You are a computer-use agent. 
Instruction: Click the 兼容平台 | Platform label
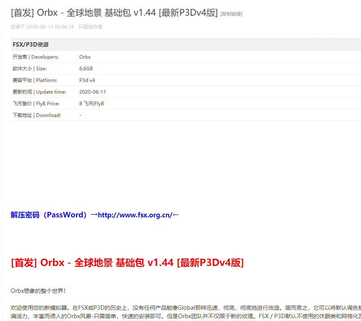(x=35, y=80)
